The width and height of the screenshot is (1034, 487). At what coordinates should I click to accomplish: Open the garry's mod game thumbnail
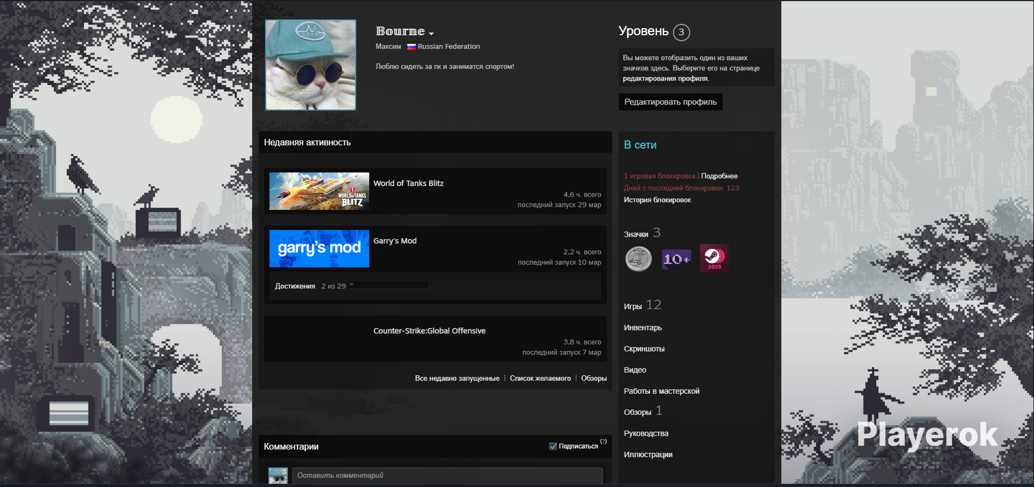[319, 248]
